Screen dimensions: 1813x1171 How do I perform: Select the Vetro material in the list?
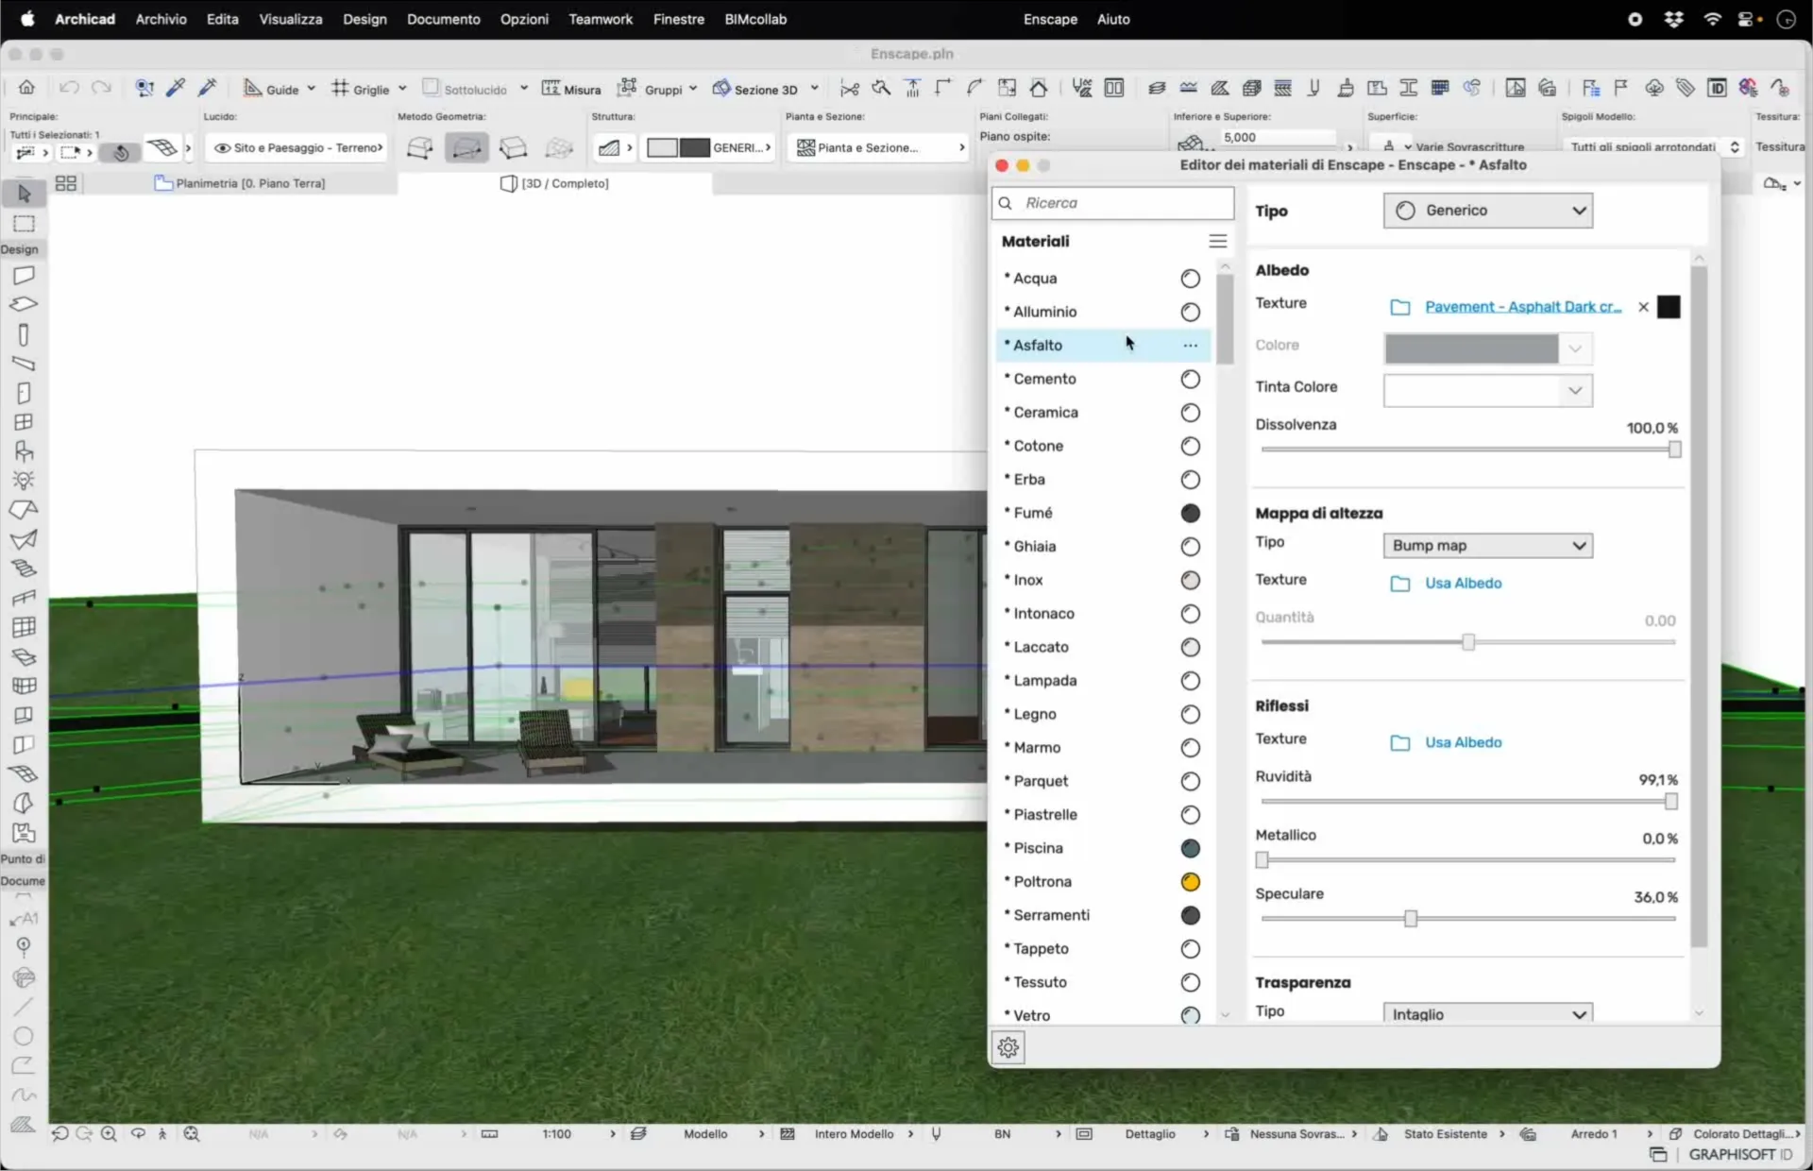point(1031,1015)
